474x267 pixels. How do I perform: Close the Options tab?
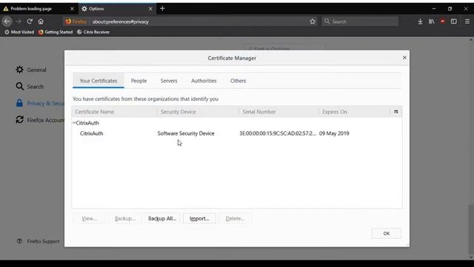150,9
